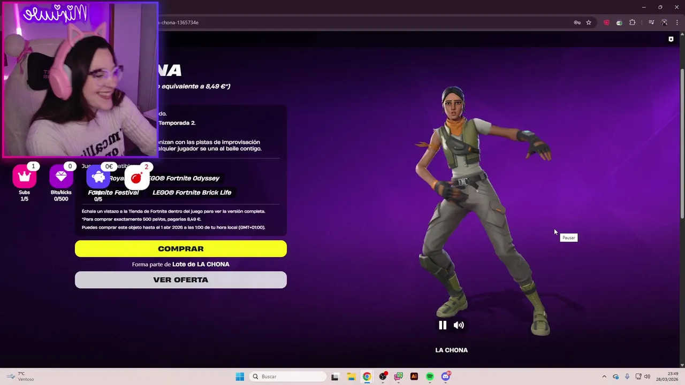This screenshot has height=385, width=685.
Task: Open the Chrome three-dot menu
Action: coord(676,22)
